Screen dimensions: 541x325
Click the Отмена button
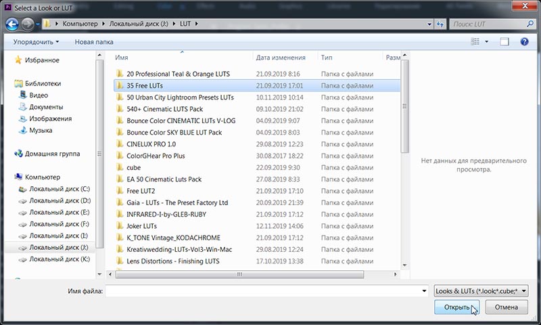pyautogui.click(x=506, y=307)
